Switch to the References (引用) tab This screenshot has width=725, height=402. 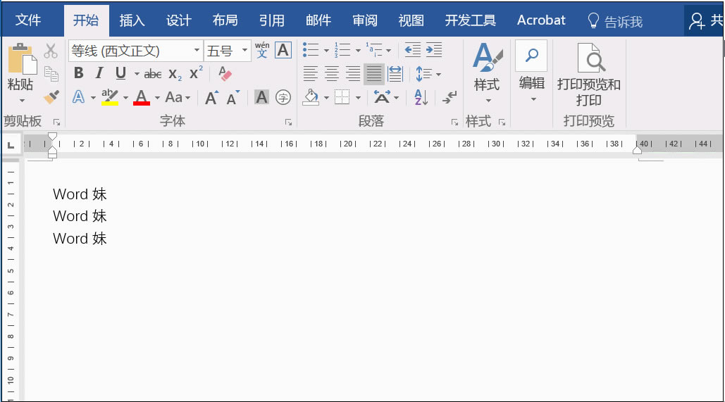272,20
